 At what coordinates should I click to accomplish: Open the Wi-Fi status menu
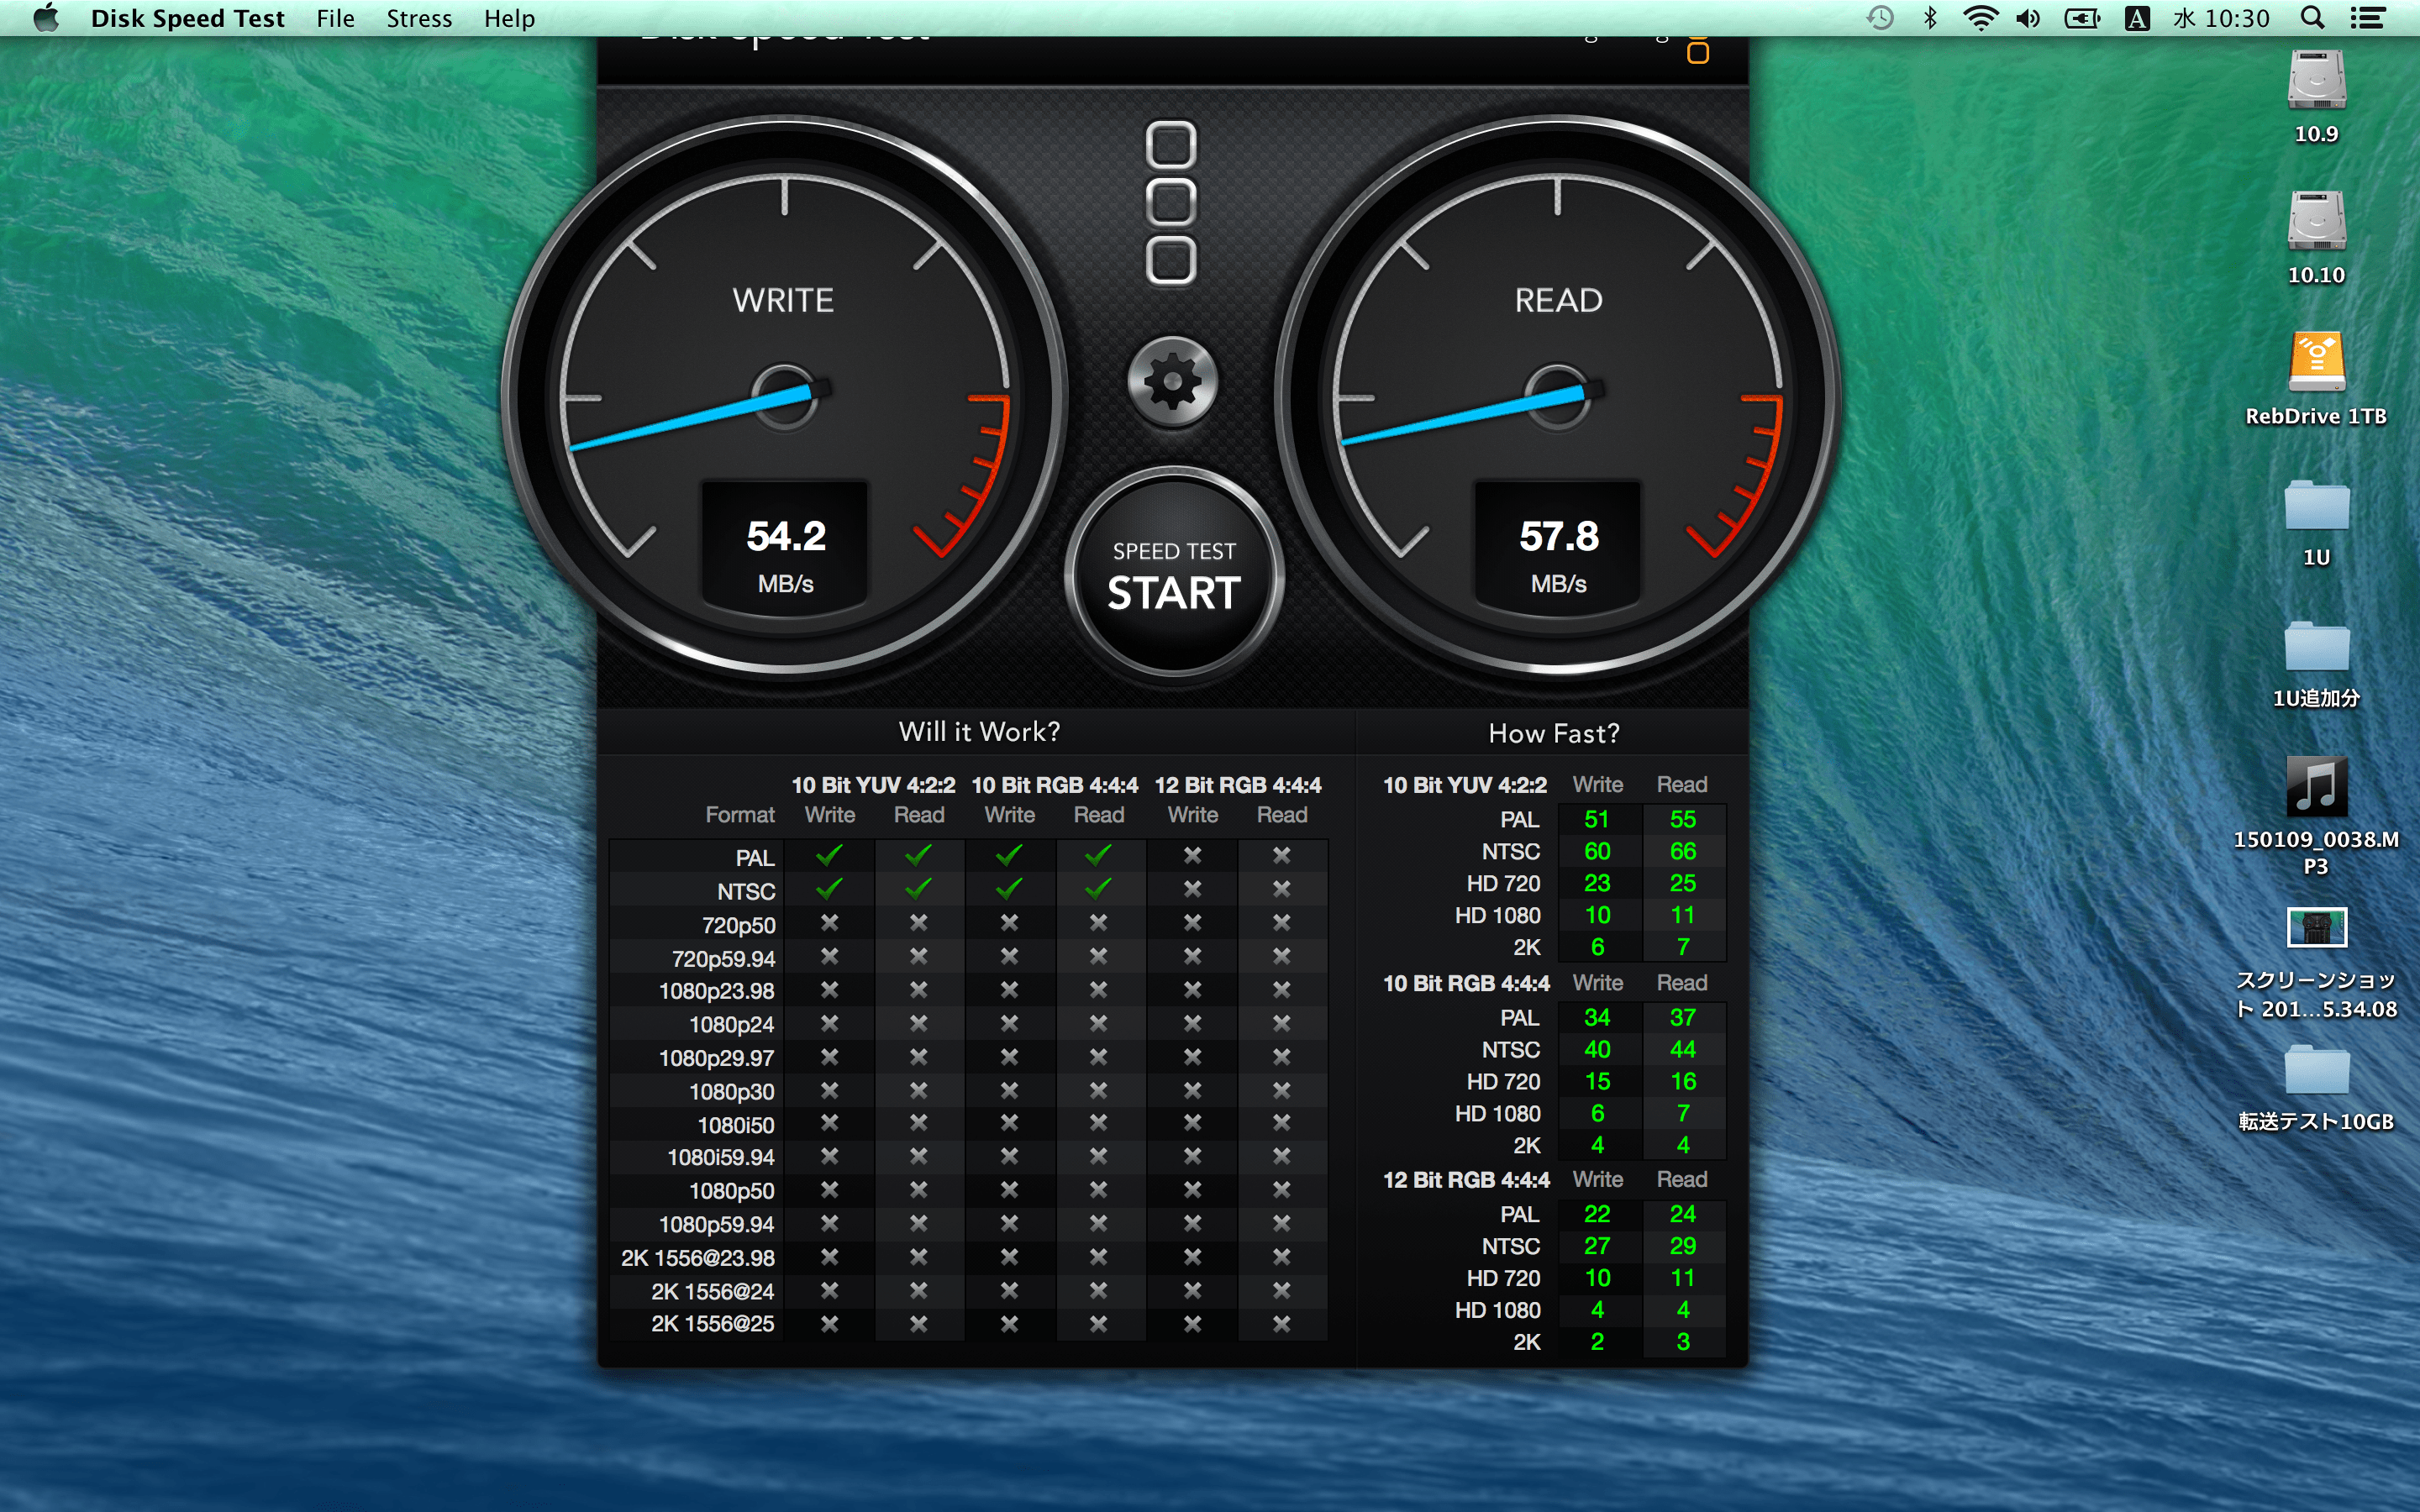click(x=1980, y=18)
